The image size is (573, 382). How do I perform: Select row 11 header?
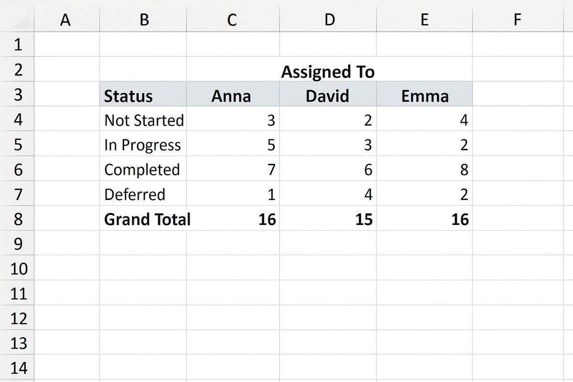point(17,293)
